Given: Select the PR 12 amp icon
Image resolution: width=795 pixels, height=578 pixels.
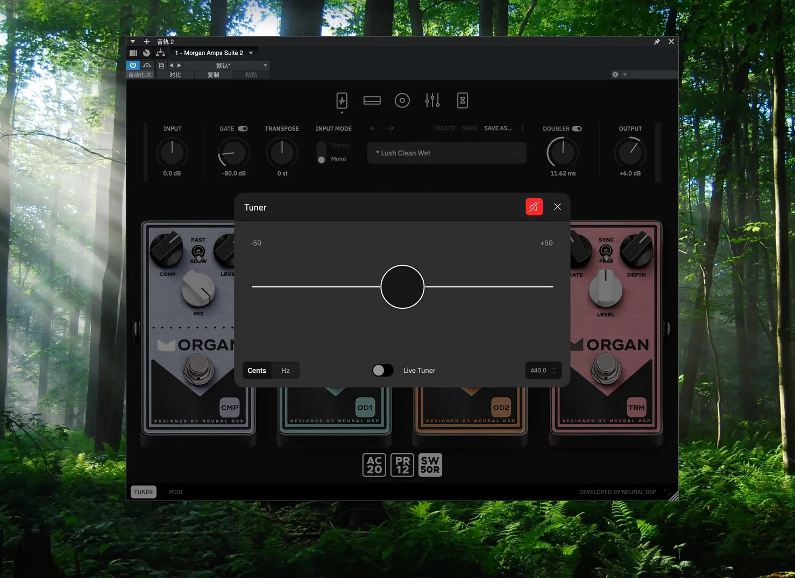Looking at the screenshot, I should pos(402,465).
